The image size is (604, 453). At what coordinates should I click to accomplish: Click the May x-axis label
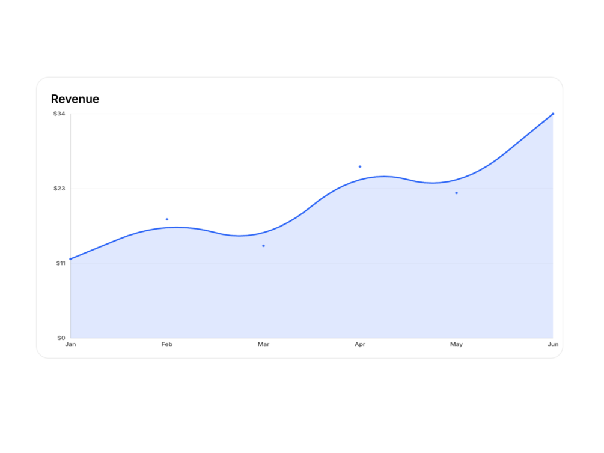456,344
